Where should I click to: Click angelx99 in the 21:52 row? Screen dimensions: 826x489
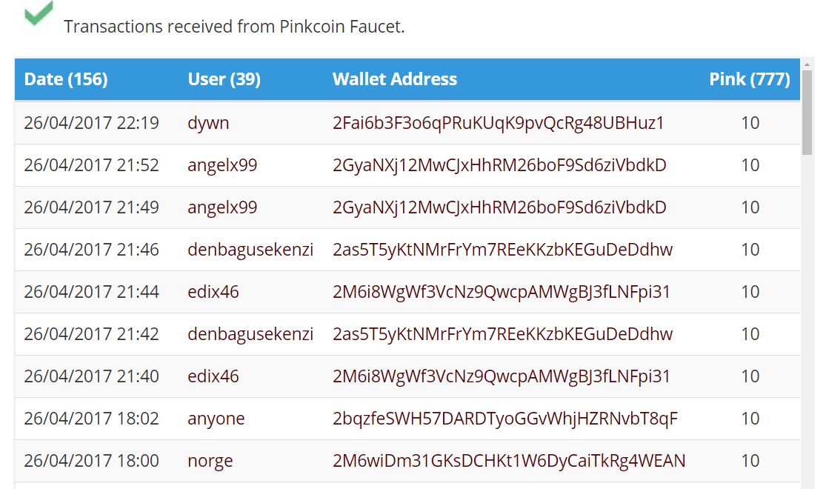[x=222, y=165]
